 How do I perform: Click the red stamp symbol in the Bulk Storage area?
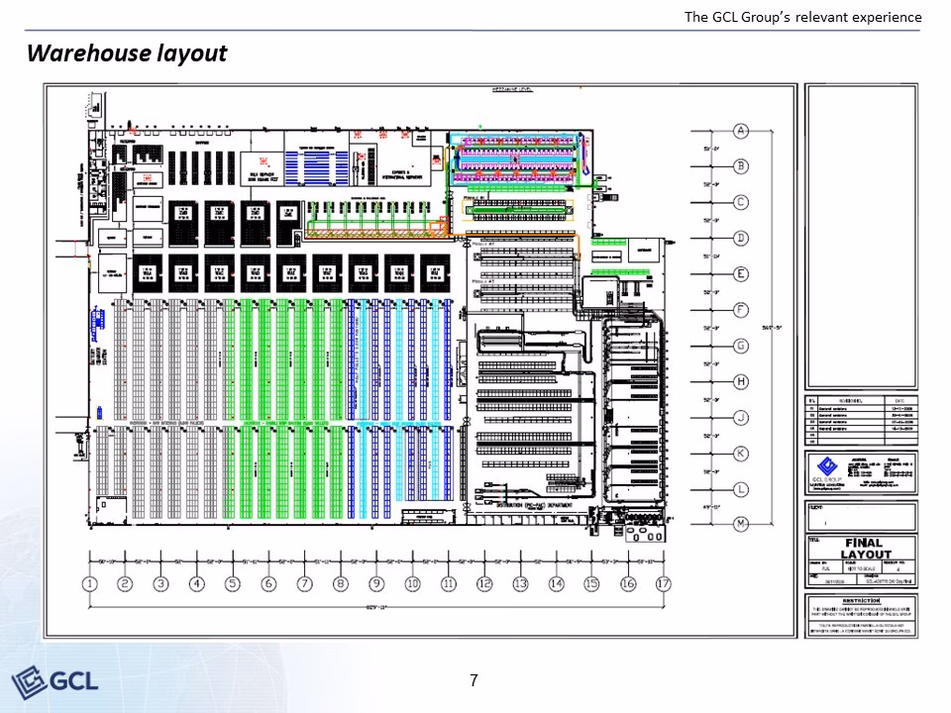[x=263, y=160]
